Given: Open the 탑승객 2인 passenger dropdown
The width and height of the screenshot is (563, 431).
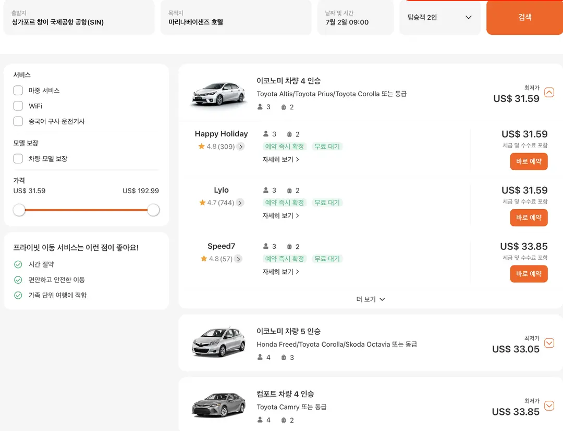Looking at the screenshot, I should click(x=440, y=18).
